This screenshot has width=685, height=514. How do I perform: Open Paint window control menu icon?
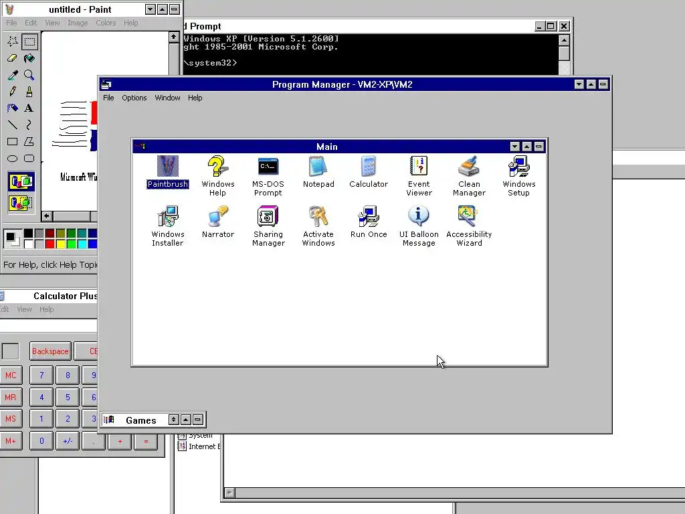[9, 9]
